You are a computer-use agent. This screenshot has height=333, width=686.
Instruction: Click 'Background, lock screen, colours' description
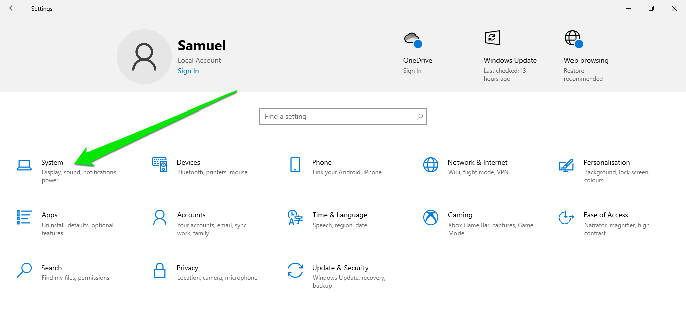(x=617, y=176)
